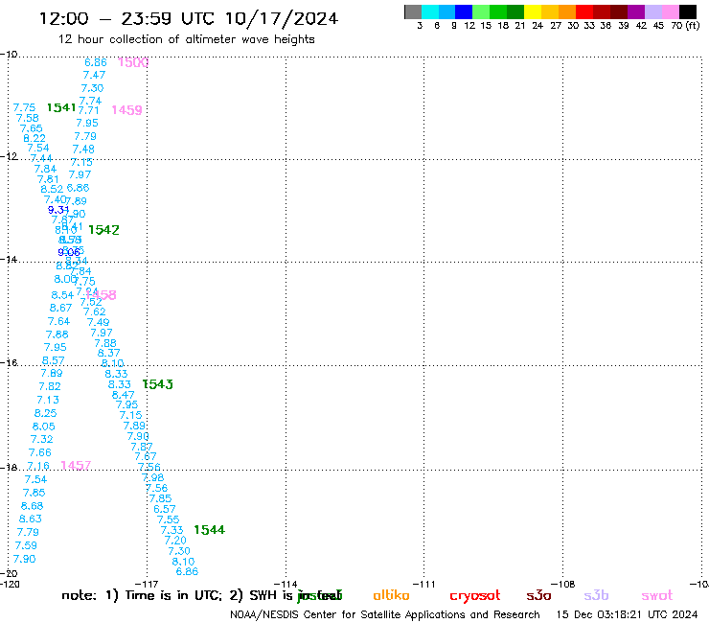Select the green 1544 time marker
This screenshot has width=709, height=623.
(x=210, y=530)
